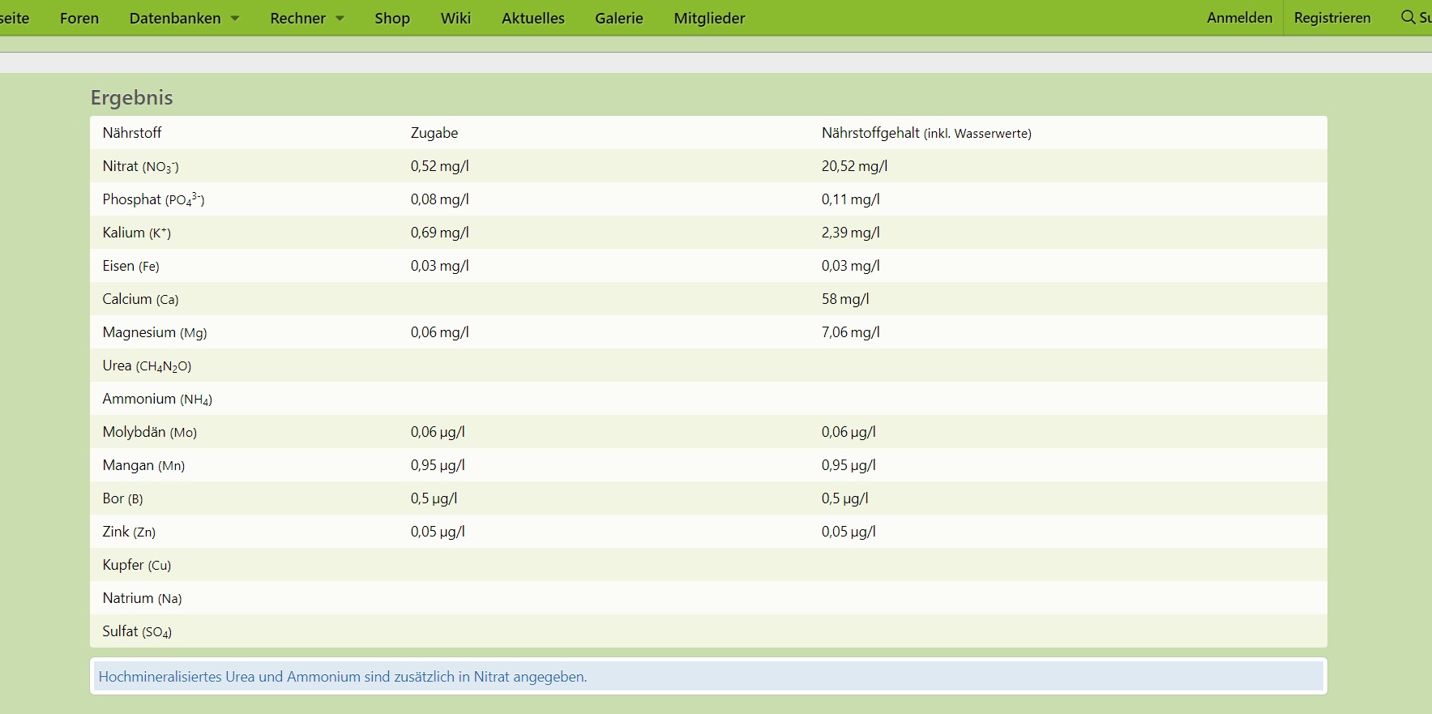
Task: Select the Kalium (K+) row label
Action: pyautogui.click(x=137, y=233)
